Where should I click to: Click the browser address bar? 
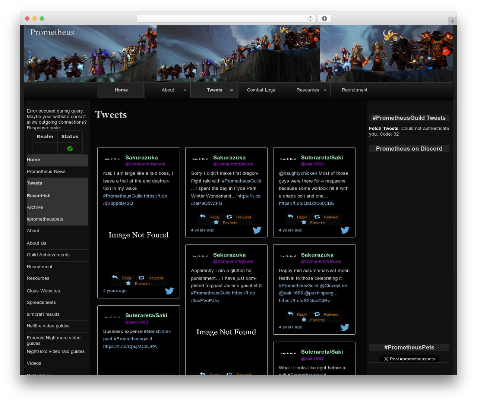[x=226, y=19]
